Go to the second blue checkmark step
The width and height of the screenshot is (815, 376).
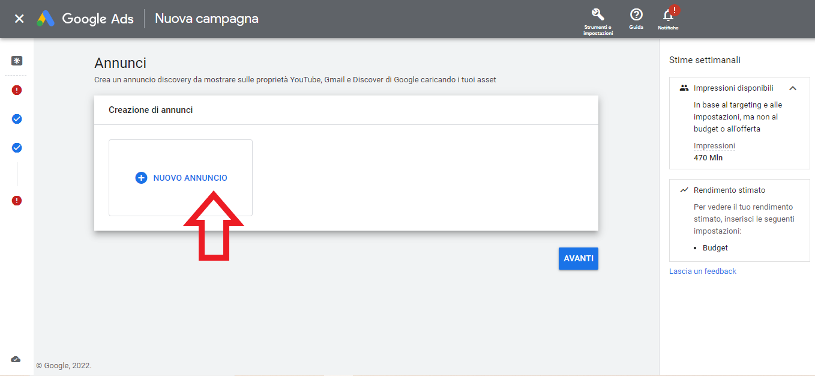[17, 148]
